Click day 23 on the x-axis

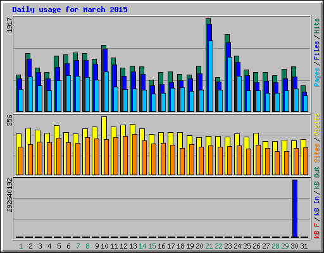tap(228, 246)
